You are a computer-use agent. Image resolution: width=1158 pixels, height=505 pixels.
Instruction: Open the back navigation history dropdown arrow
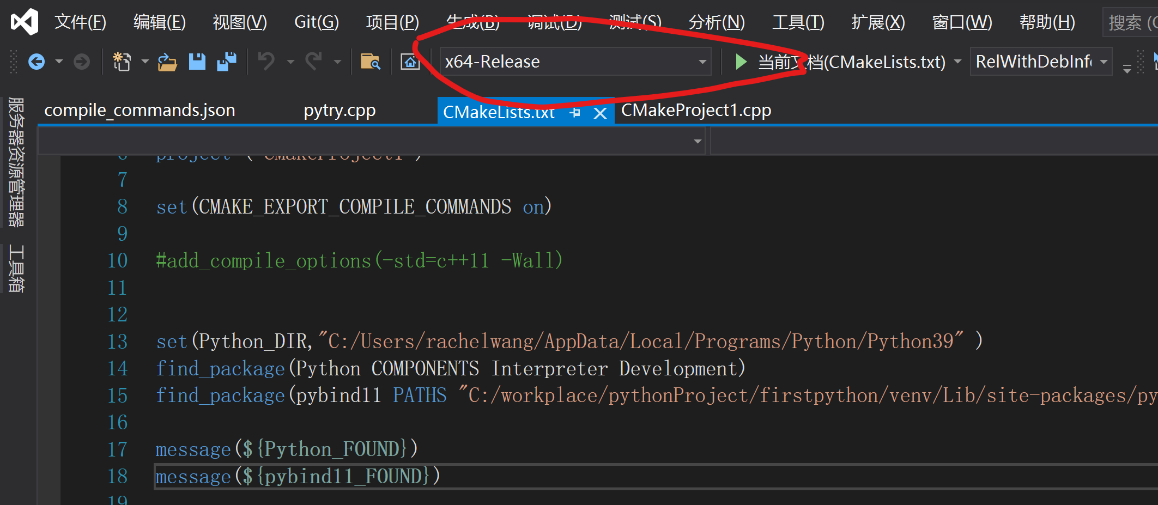click(59, 62)
